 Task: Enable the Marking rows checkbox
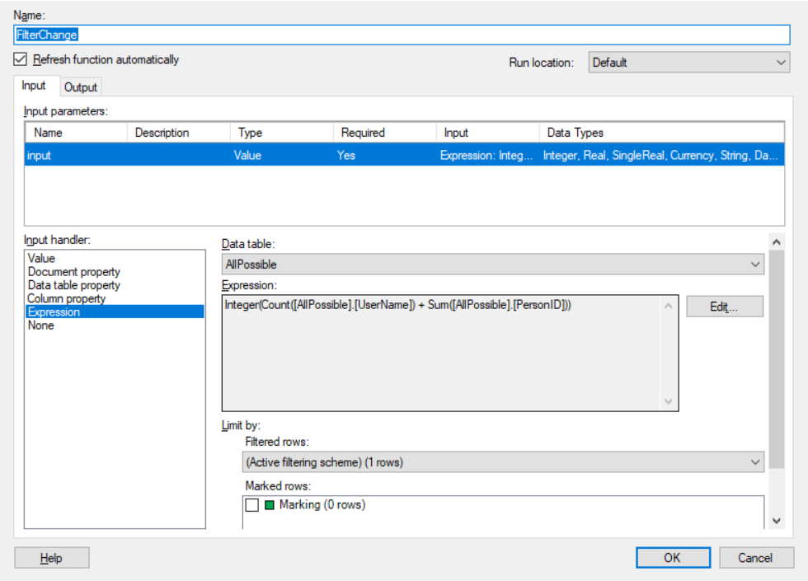(x=252, y=505)
